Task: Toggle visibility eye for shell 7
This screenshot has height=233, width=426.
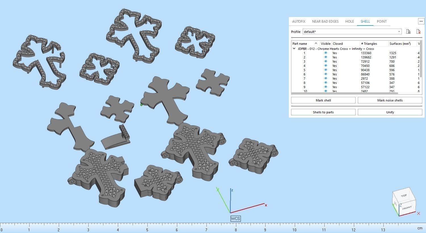Action: coord(325,79)
